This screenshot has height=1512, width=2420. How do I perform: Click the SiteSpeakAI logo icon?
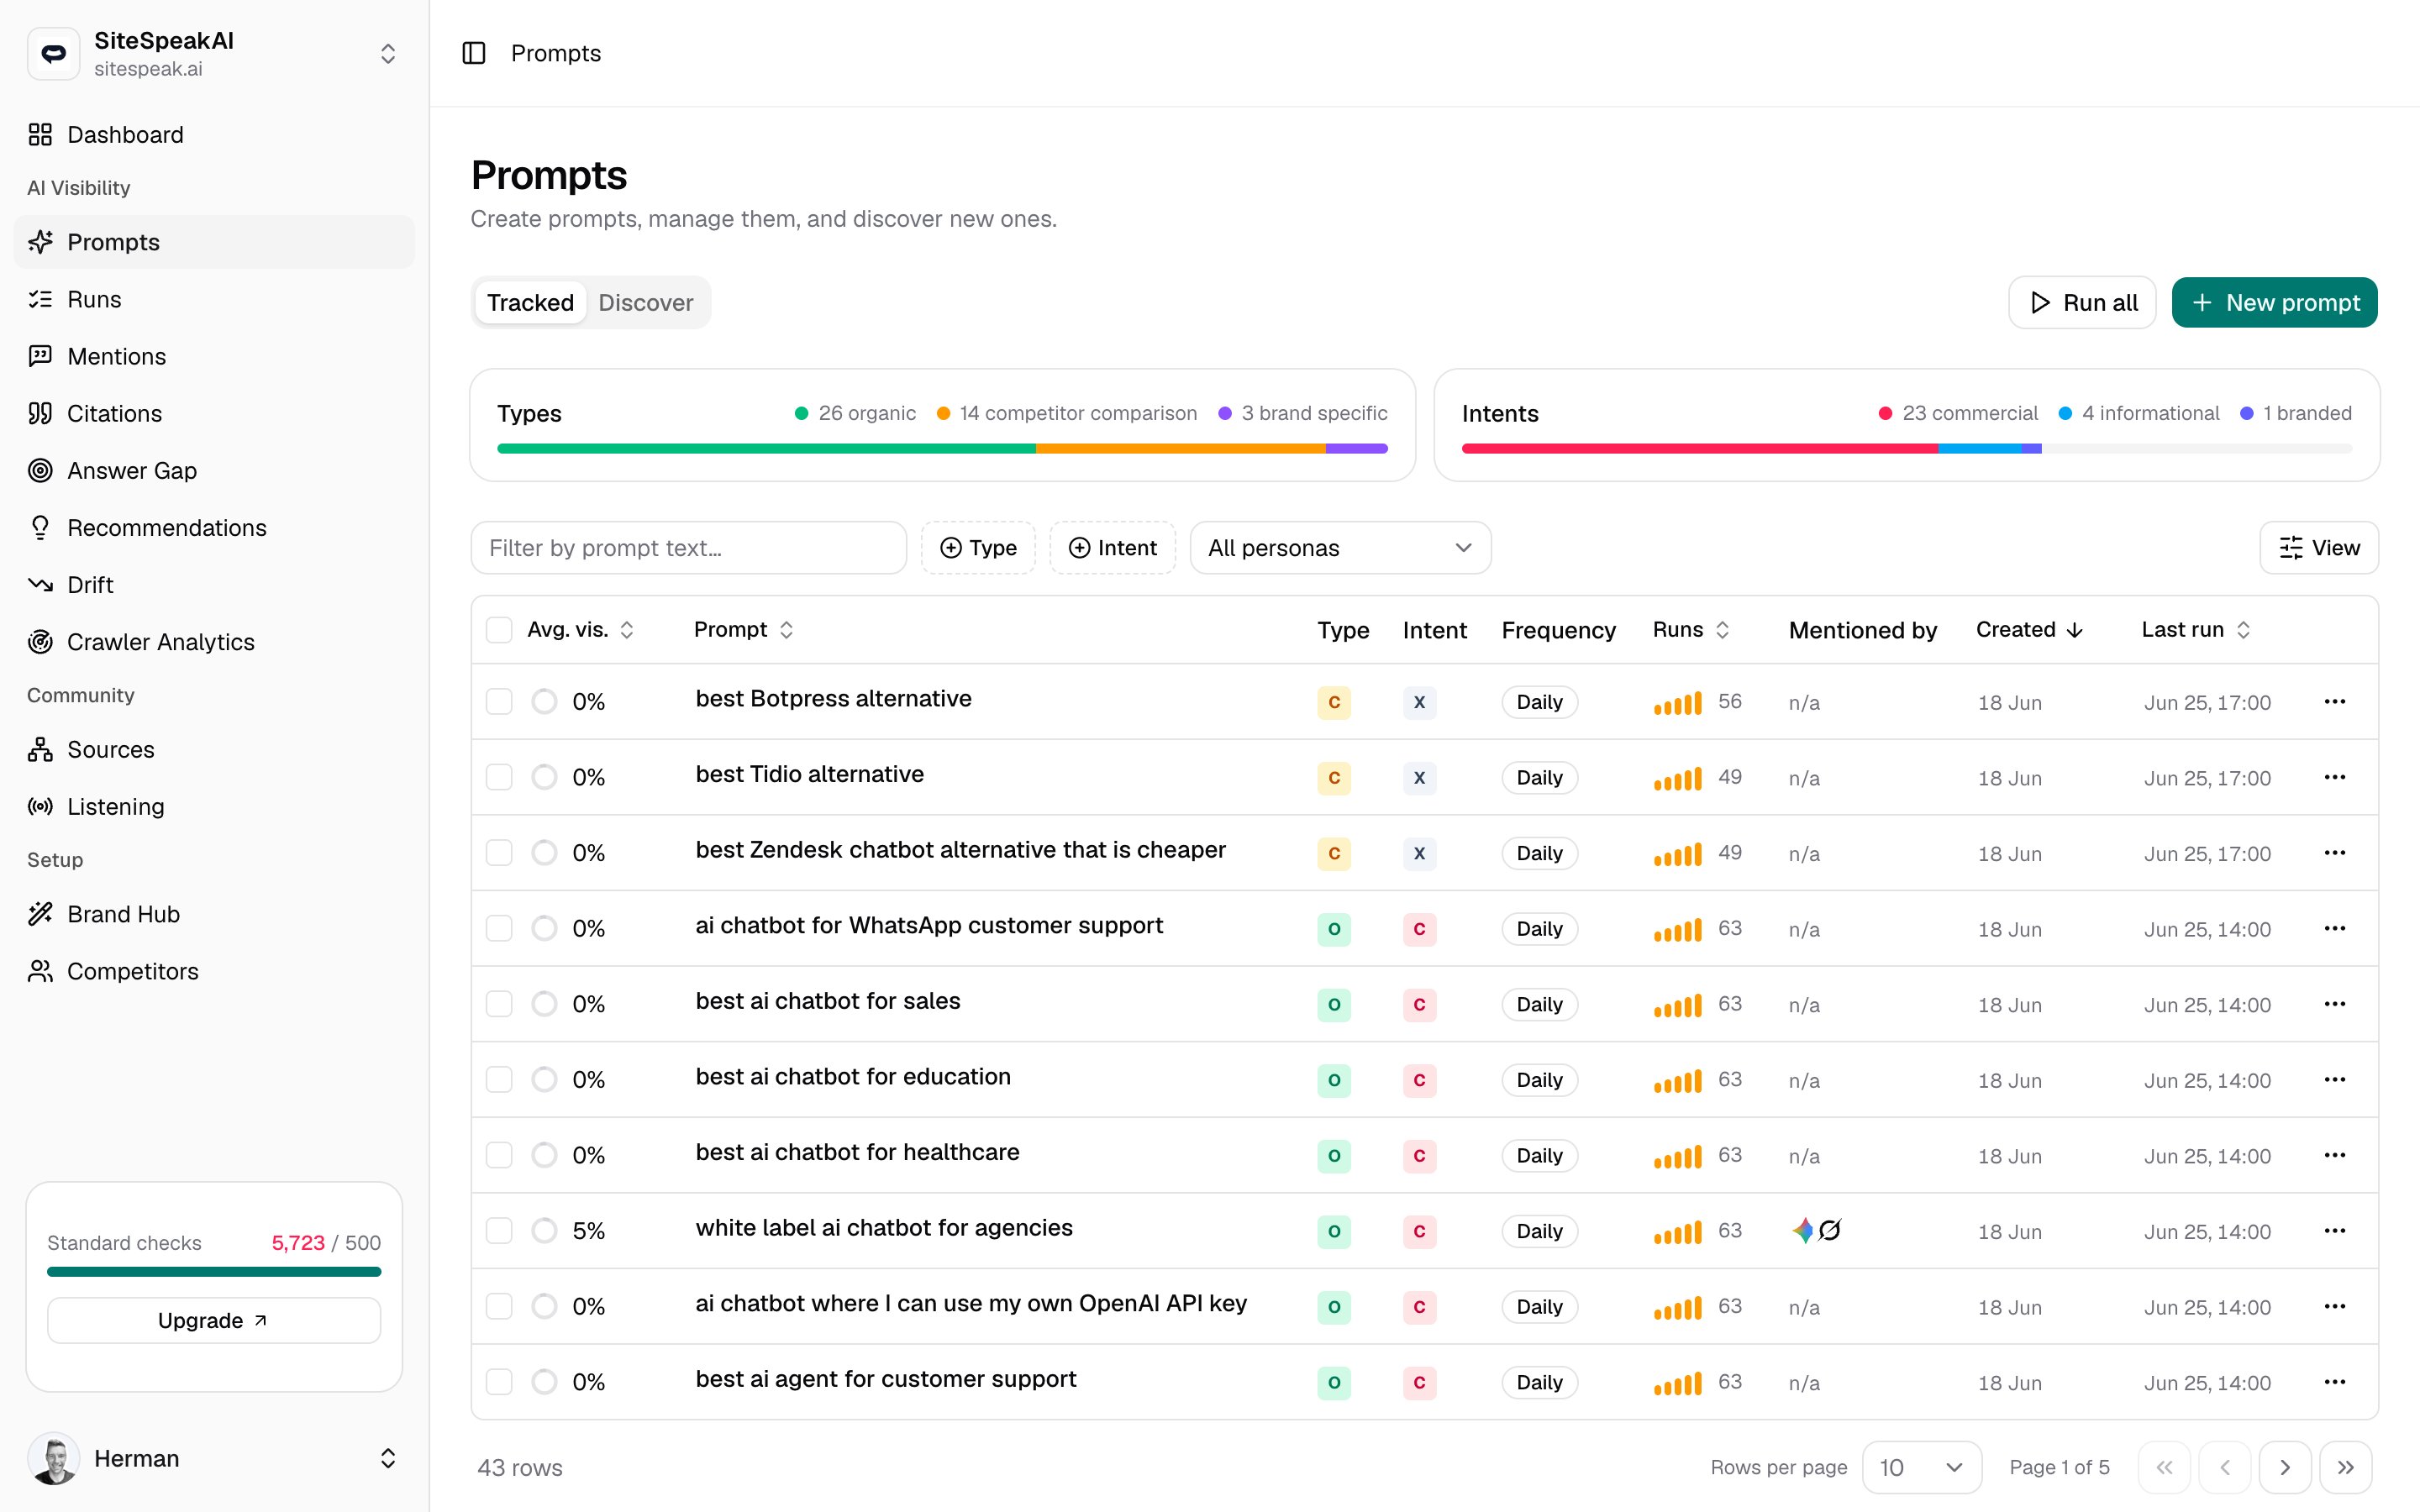(54, 53)
